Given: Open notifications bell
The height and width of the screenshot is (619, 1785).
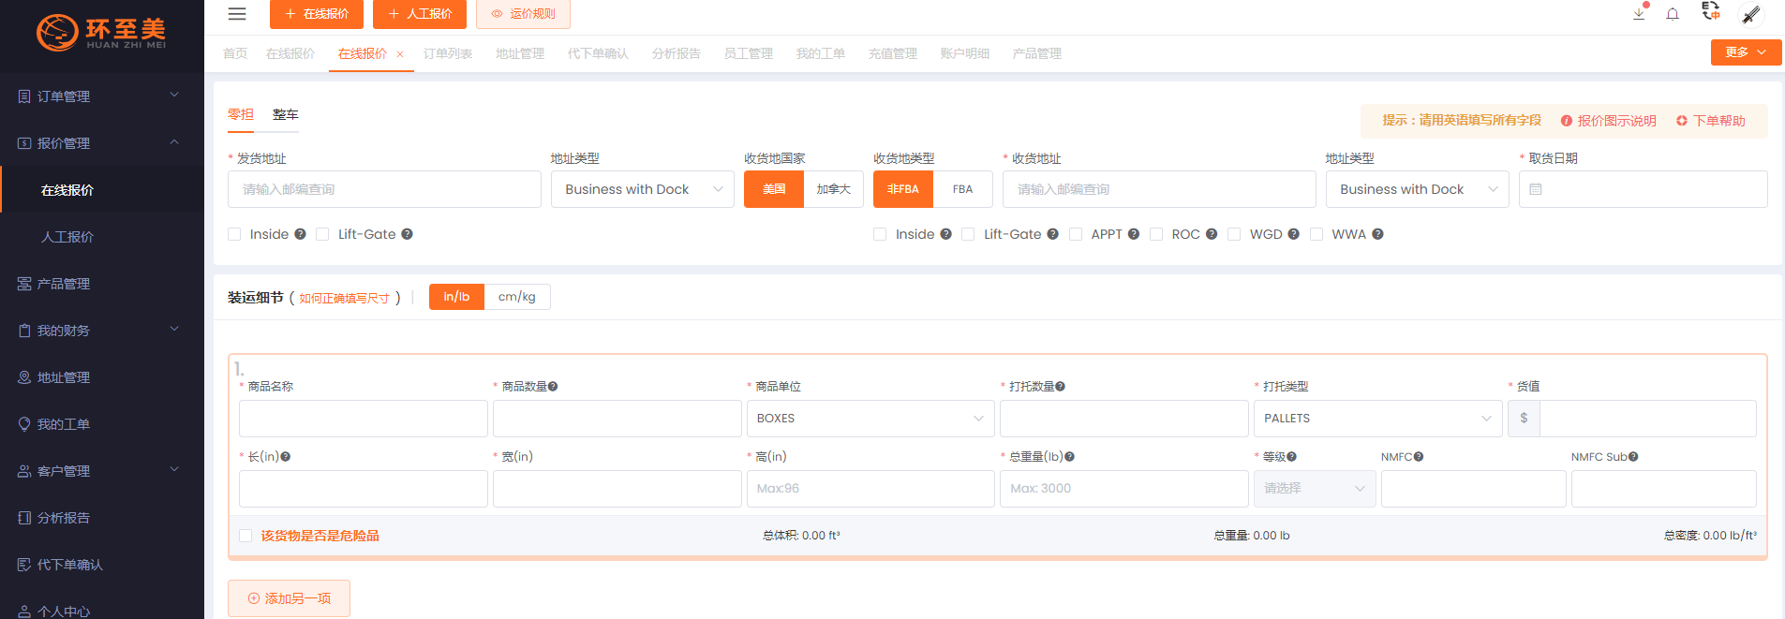Looking at the screenshot, I should [1673, 14].
